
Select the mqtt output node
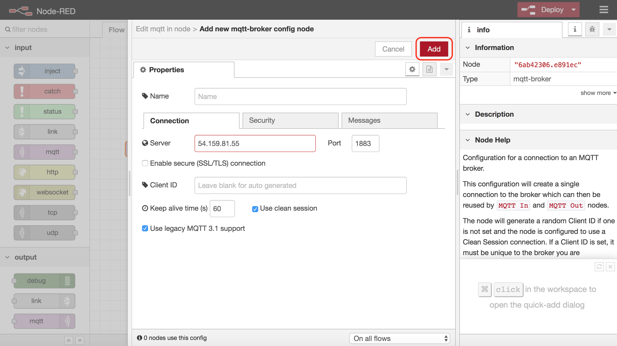pos(45,321)
